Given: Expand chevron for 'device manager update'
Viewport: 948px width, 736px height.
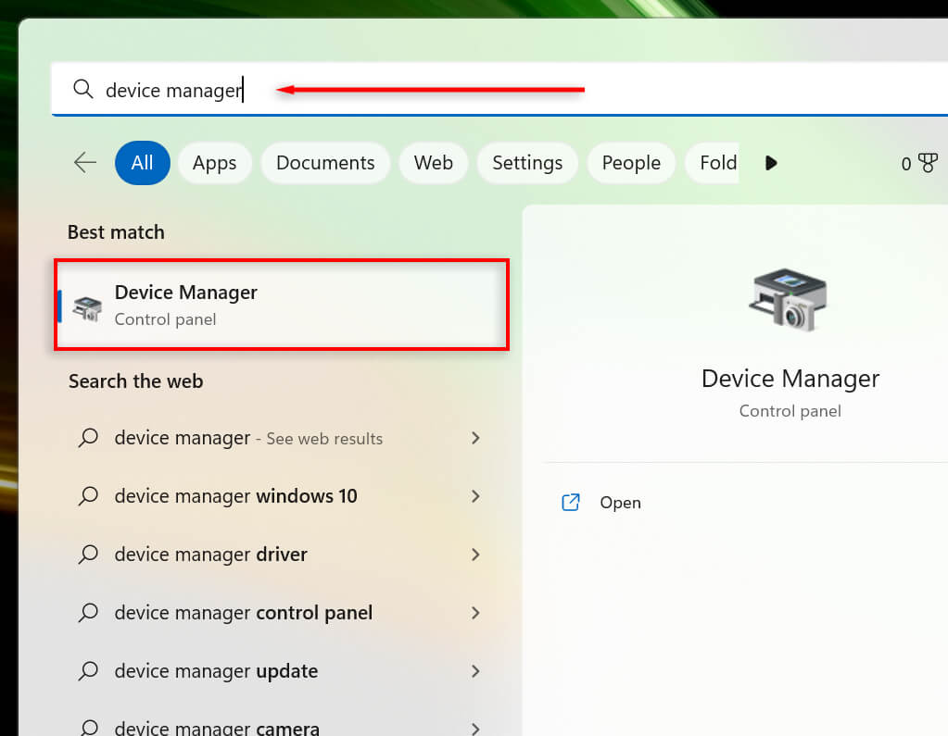Looking at the screenshot, I should [475, 671].
